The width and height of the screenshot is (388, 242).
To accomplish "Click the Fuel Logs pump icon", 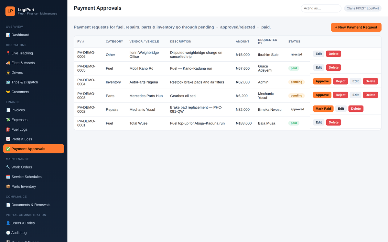I will [x=8, y=130].
